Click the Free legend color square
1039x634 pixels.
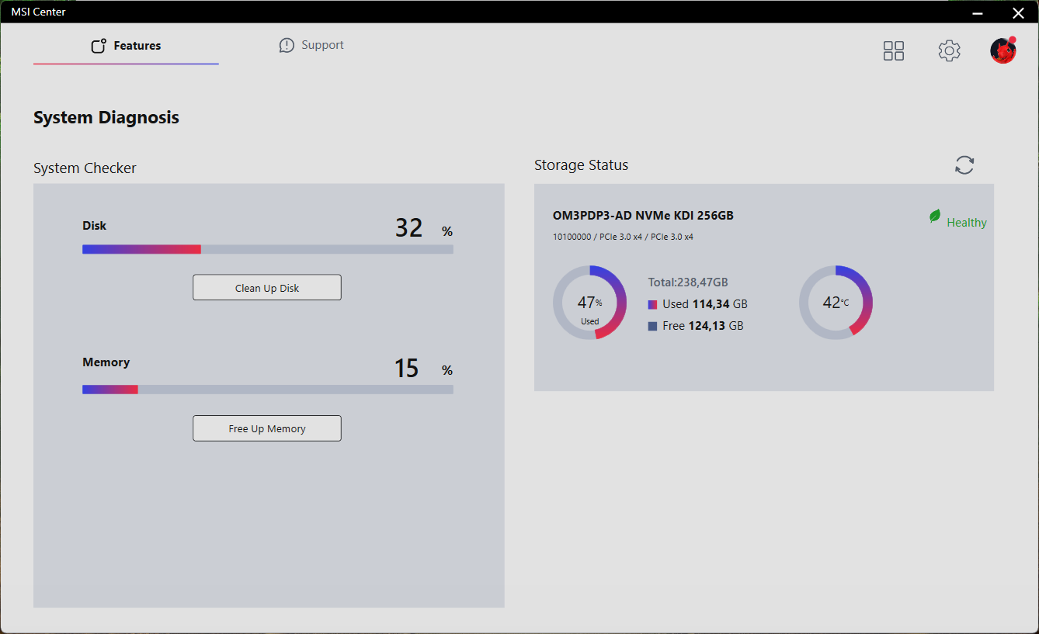(x=652, y=326)
